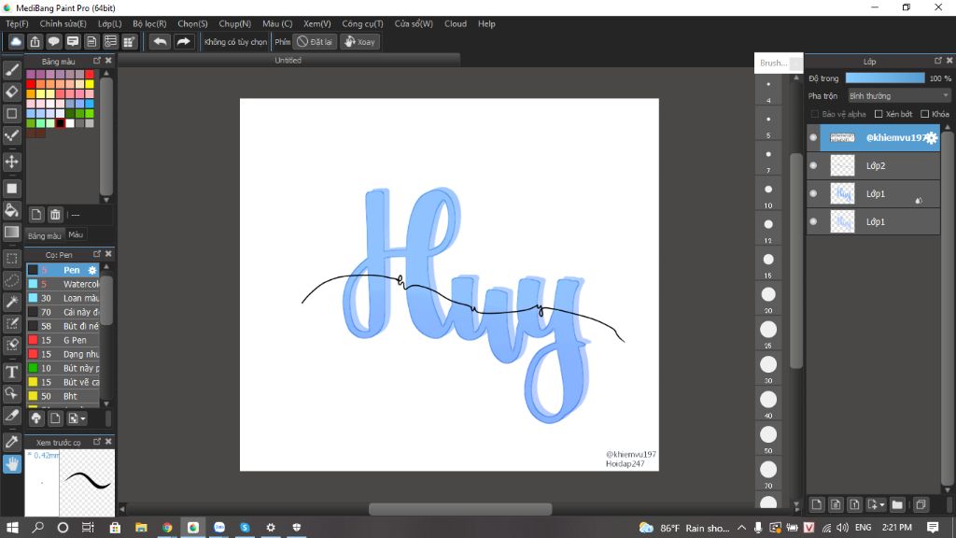Viewport: 956px width, 538px height.
Task: Select the rectangular selection tool
Action: pos(11,259)
